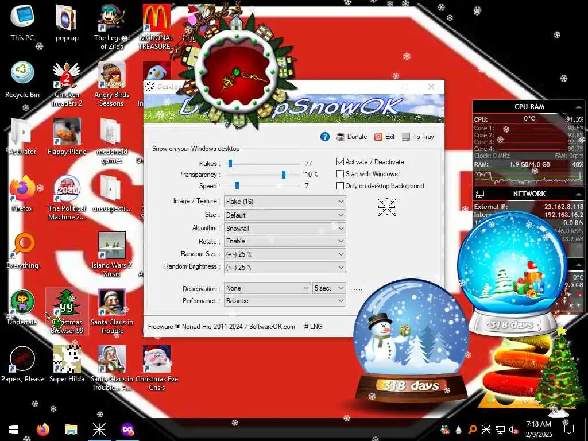Viewport: 588px width, 441px height.
Task: Click the Donate coffee cup button
Action: (351, 137)
